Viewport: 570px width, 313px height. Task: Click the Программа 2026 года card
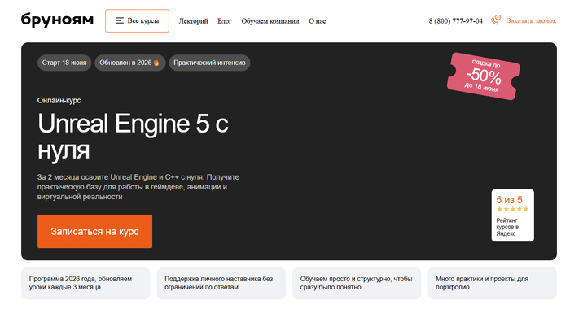85,283
